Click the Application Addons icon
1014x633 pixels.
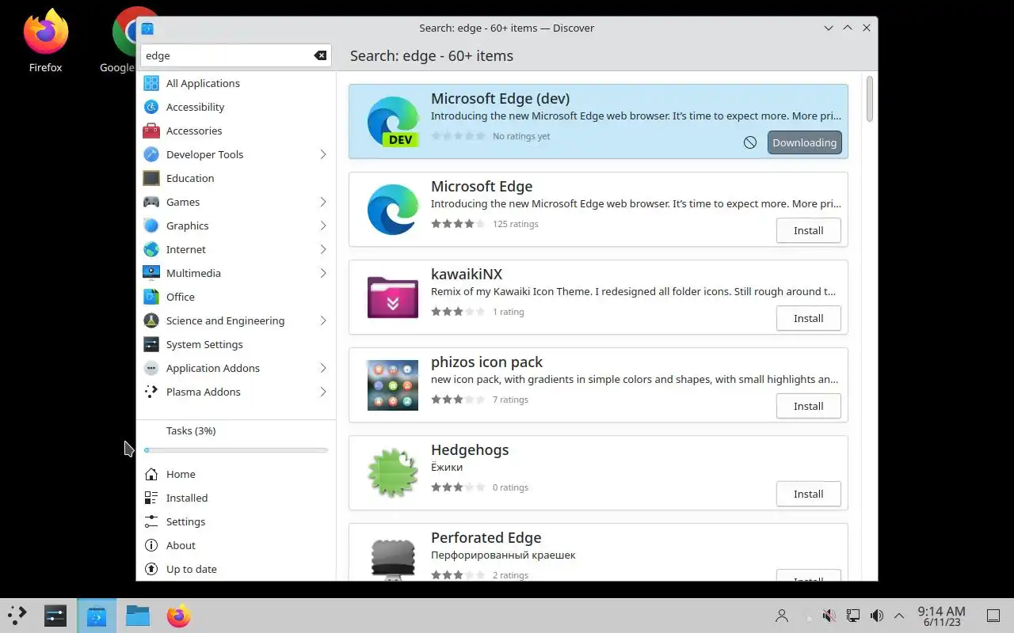coord(151,368)
